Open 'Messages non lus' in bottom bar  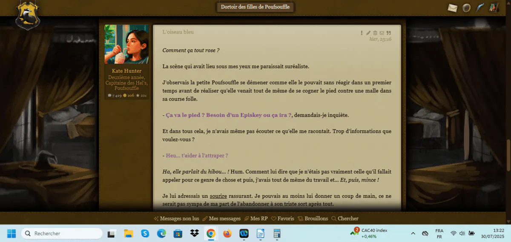(x=176, y=219)
